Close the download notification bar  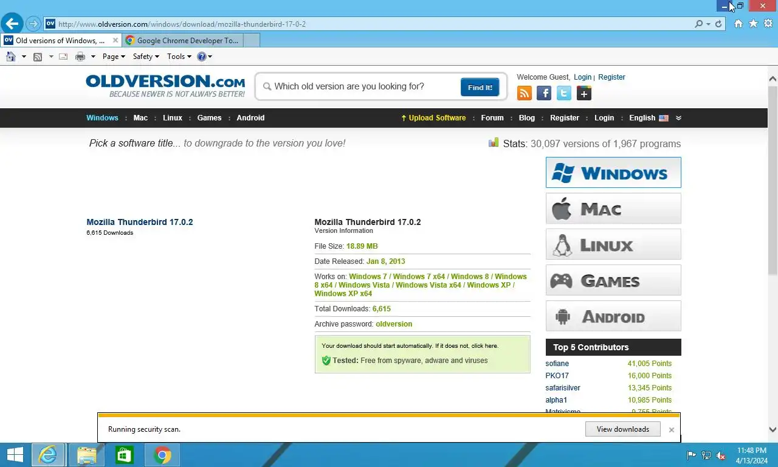pyautogui.click(x=672, y=430)
